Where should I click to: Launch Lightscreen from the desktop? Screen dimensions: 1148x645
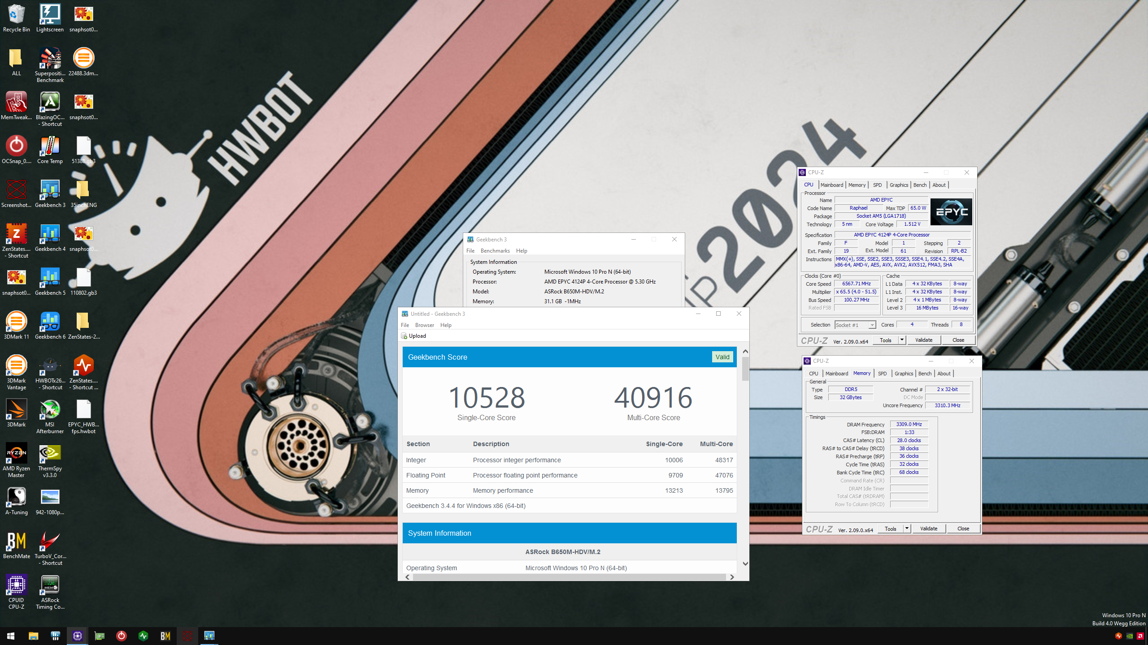(50, 18)
